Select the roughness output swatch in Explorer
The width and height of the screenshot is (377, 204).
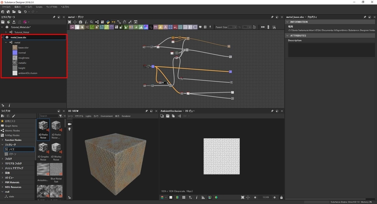coord(15,58)
